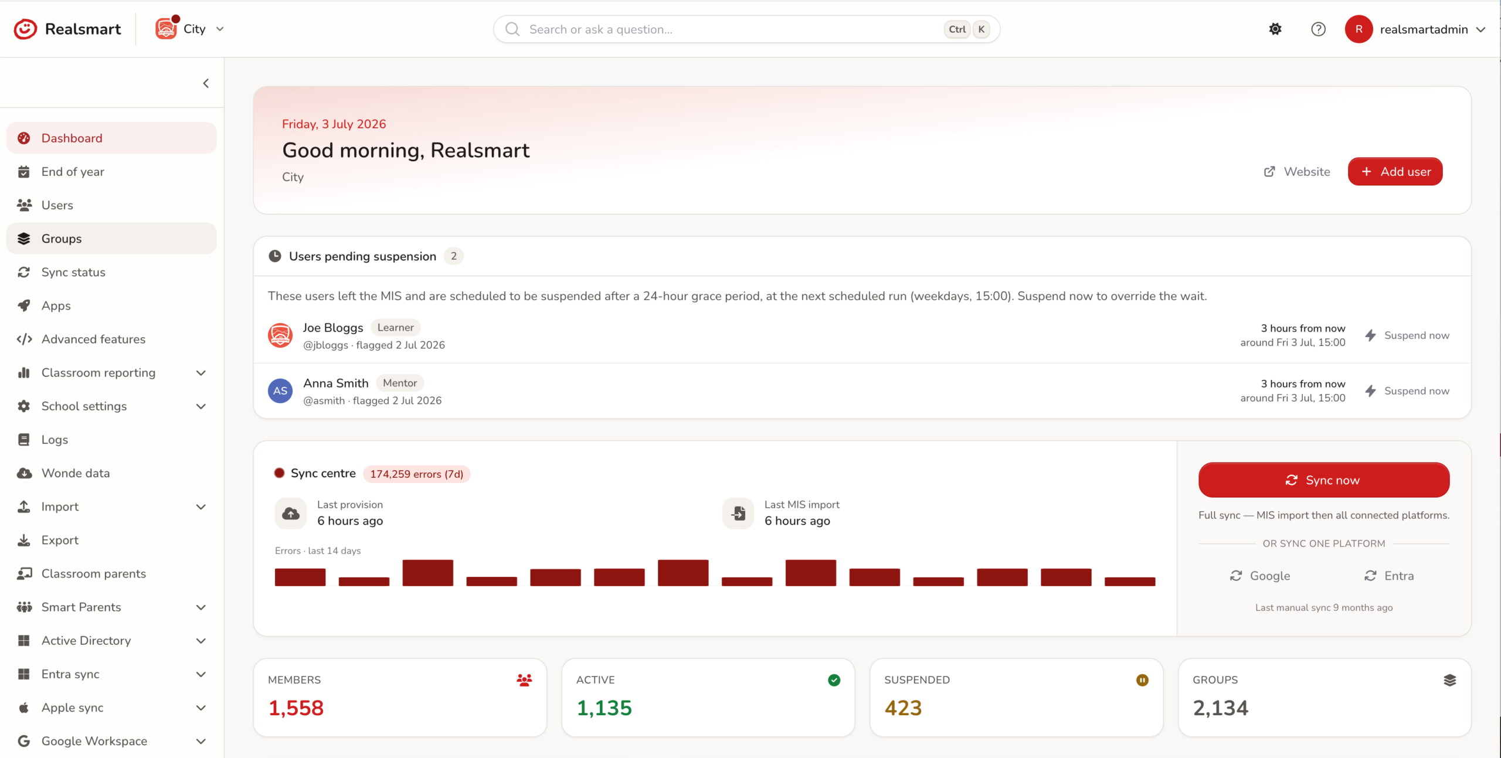Click the 174,259 errors (7d) badge
Viewport: 1501px width, 758px height.
coord(416,474)
